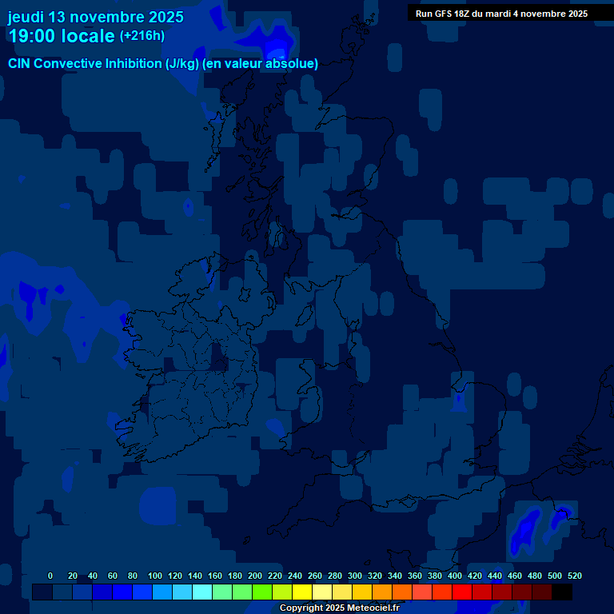Click the date 'jeudi 13 novembre 2025'
Image resolution: width=614 pixels, height=614 pixels.
(x=95, y=17)
